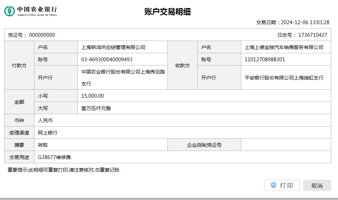The image size is (338, 200).
Task: Click the voucher number 000000000
Action: click(x=42, y=35)
